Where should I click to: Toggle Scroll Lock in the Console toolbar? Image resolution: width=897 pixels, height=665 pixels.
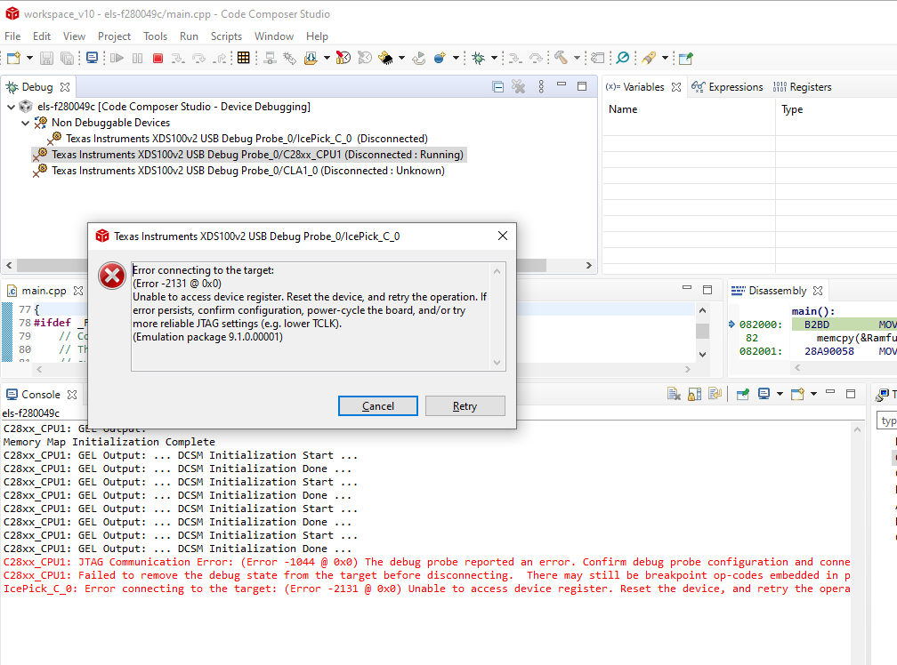coord(694,394)
